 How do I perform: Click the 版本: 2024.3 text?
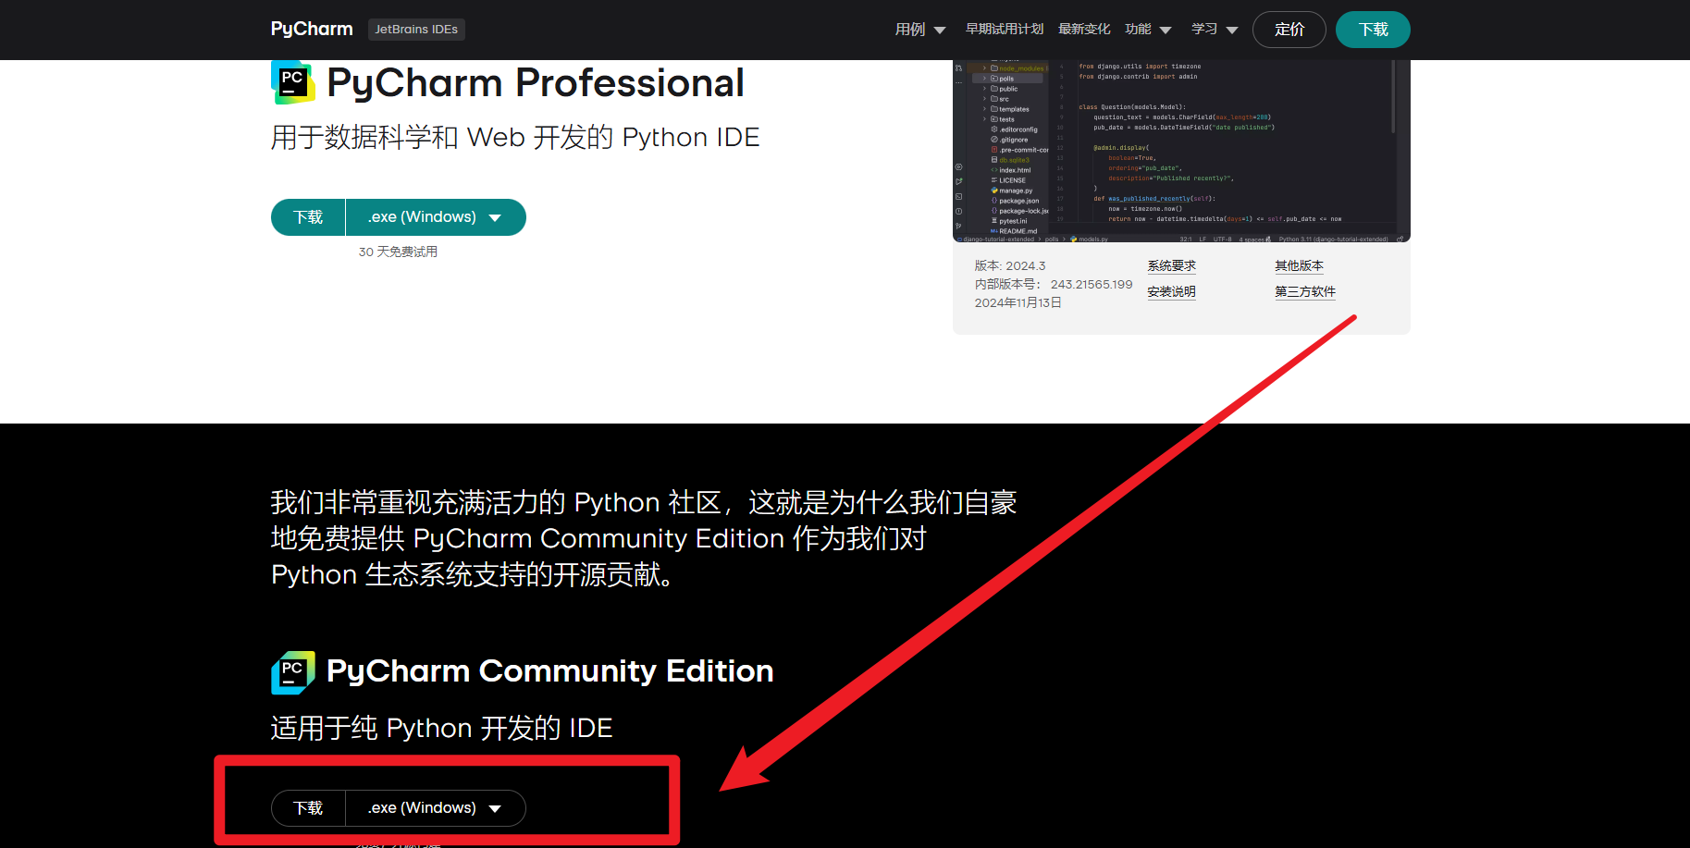[x=1010, y=265]
